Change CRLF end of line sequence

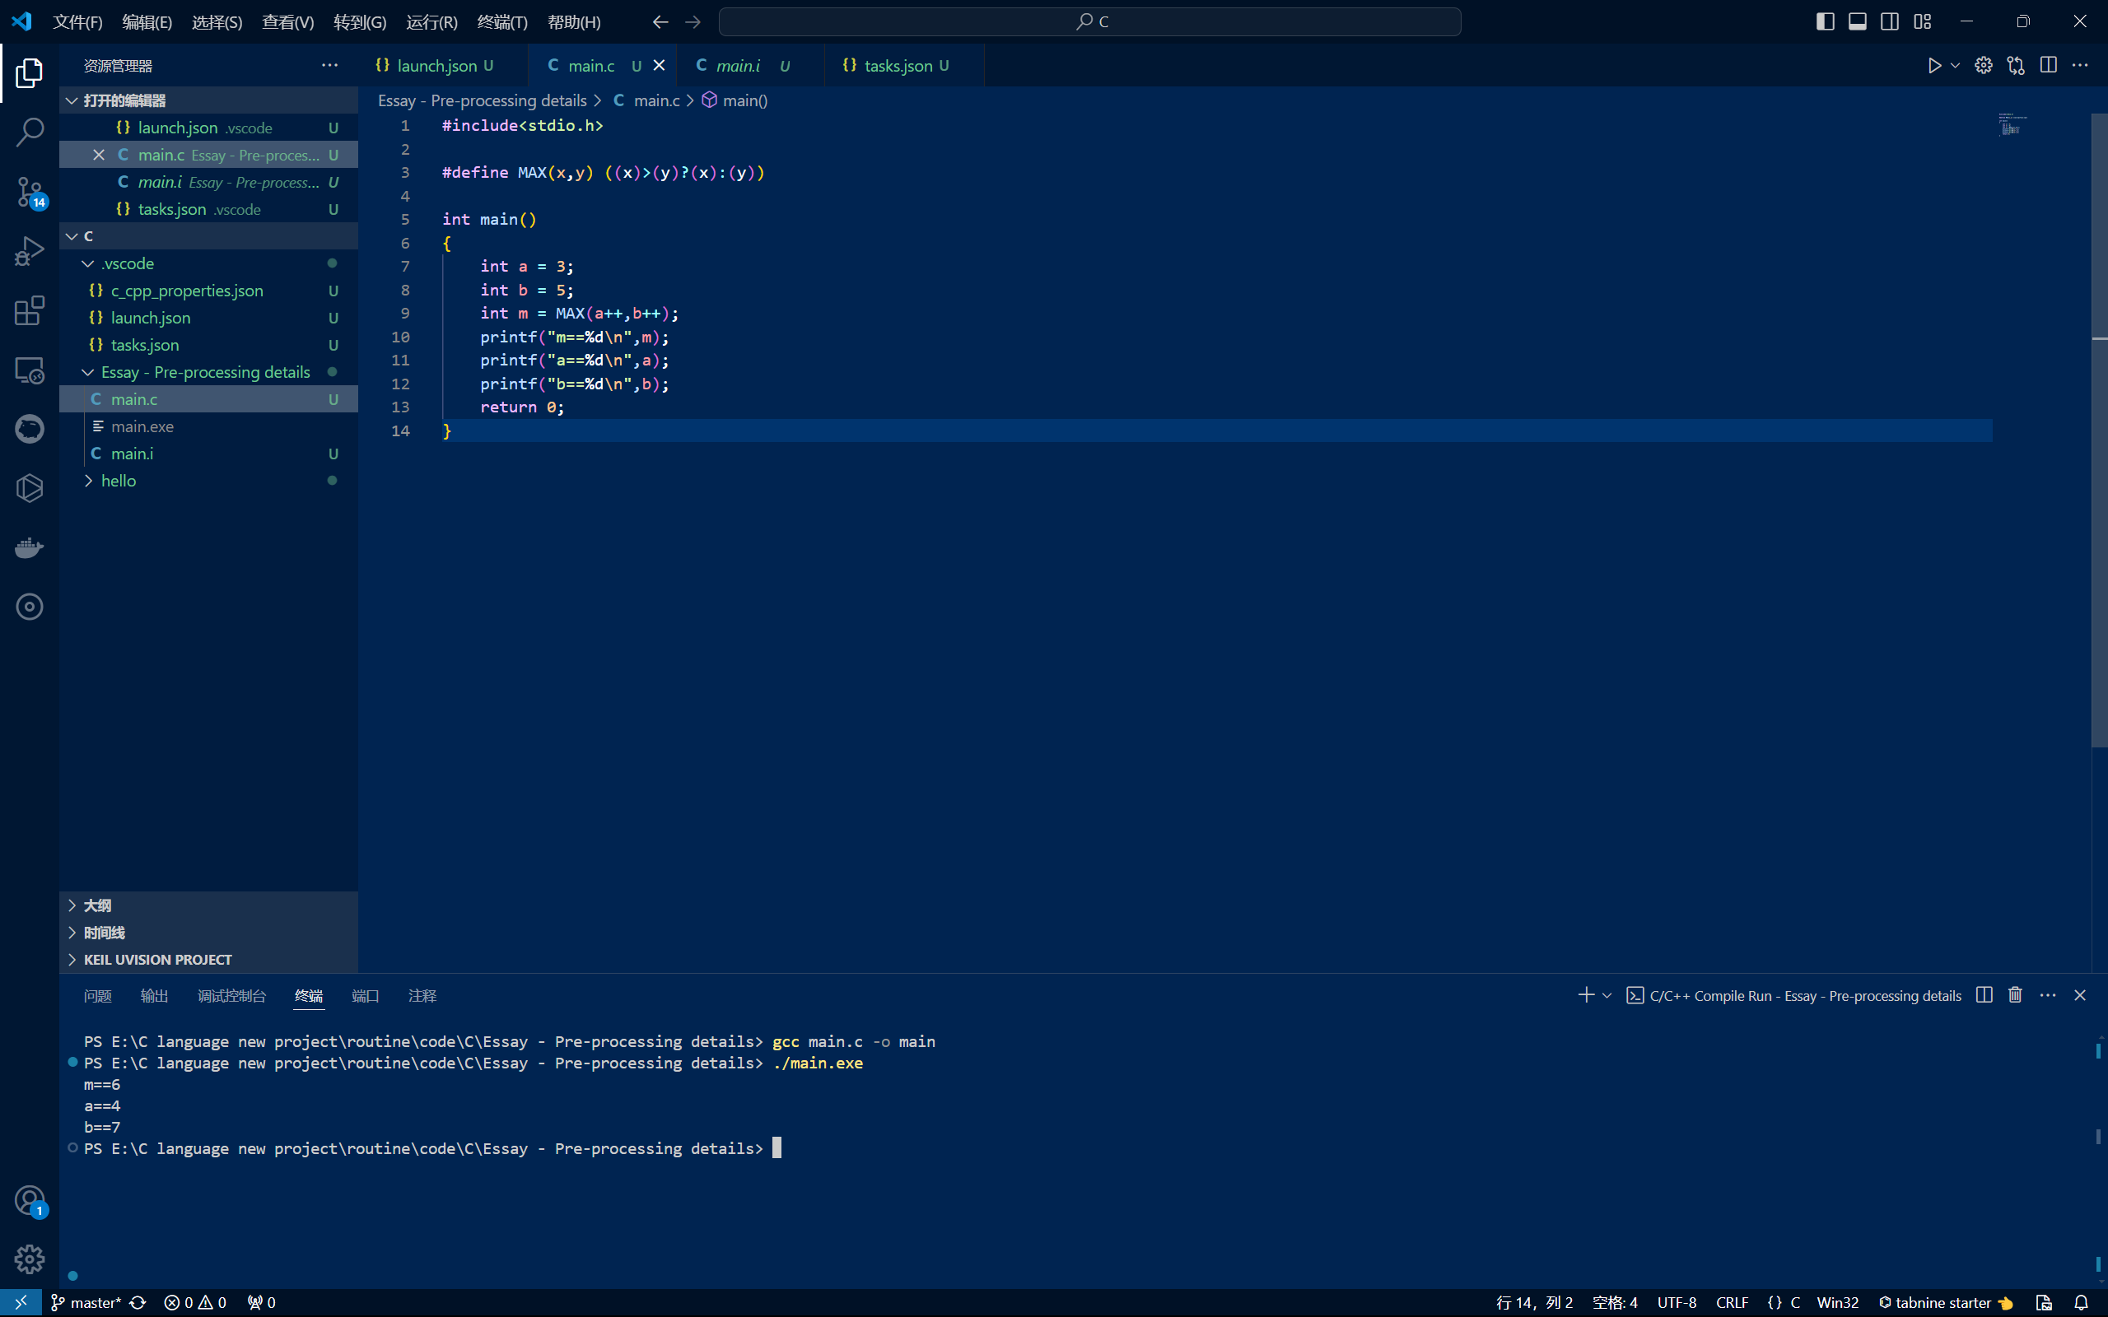(x=1732, y=1303)
